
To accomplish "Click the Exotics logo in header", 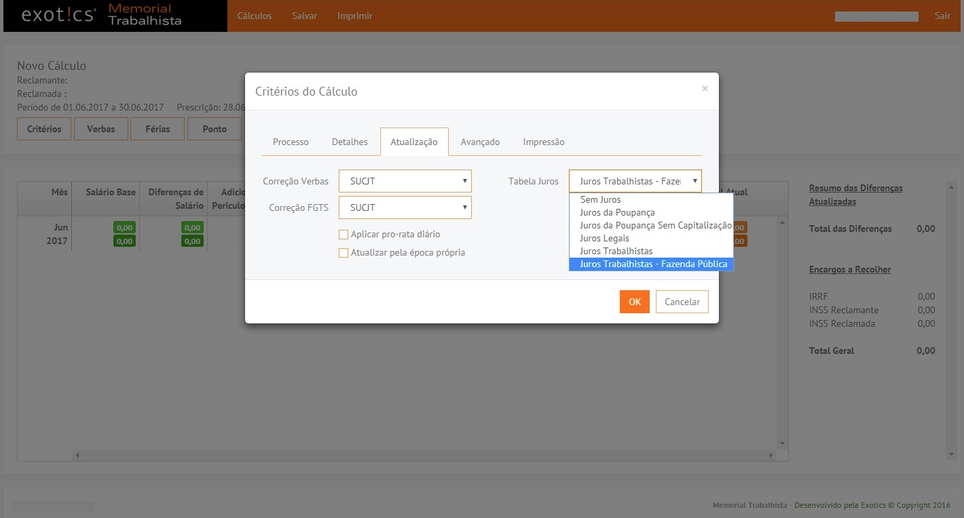I will coord(58,16).
